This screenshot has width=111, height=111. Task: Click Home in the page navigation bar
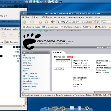click(100, 47)
